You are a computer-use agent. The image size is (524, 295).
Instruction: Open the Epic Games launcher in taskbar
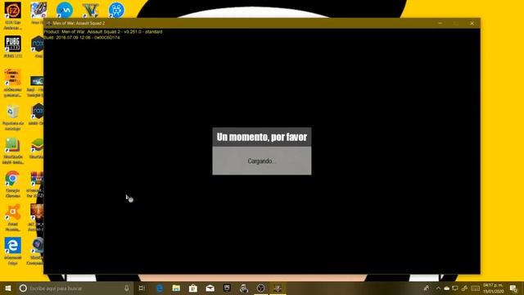pyautogui.click(x=227, y=288)
